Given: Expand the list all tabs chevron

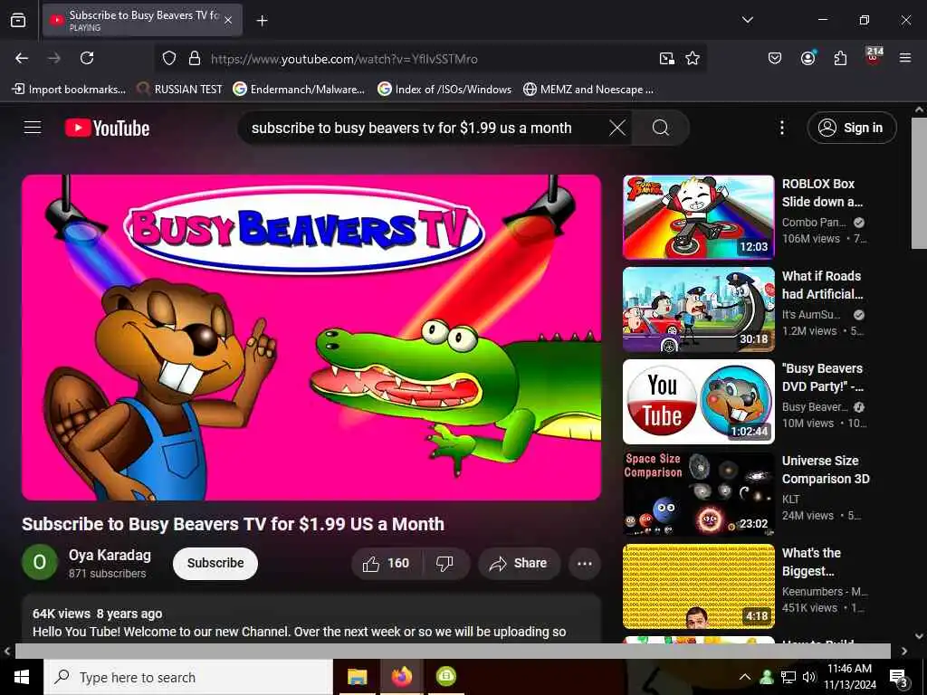Looking at the screenshot, I should tap(747, 20).
